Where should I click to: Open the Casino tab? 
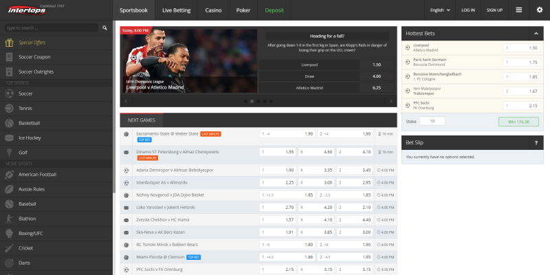213,10
